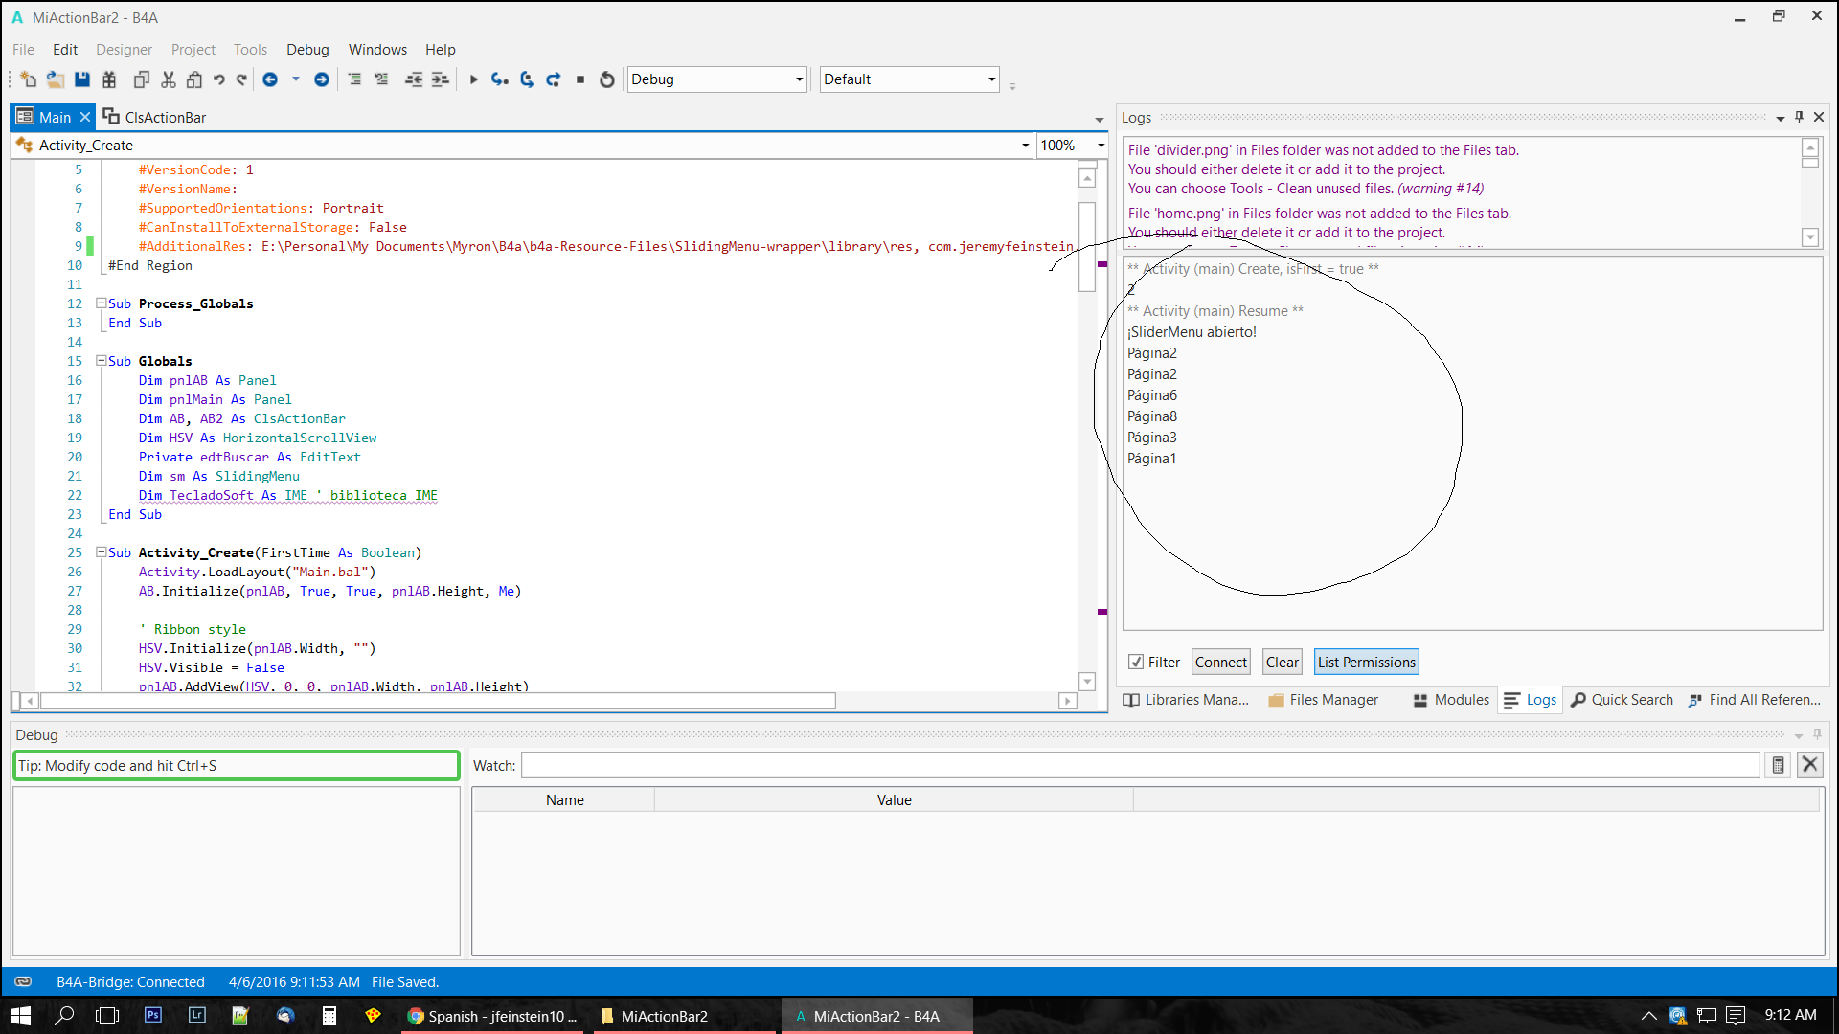Open the 100% zoom level dropdown
The image size is (1839, 1034).
tap(1101, 146)
